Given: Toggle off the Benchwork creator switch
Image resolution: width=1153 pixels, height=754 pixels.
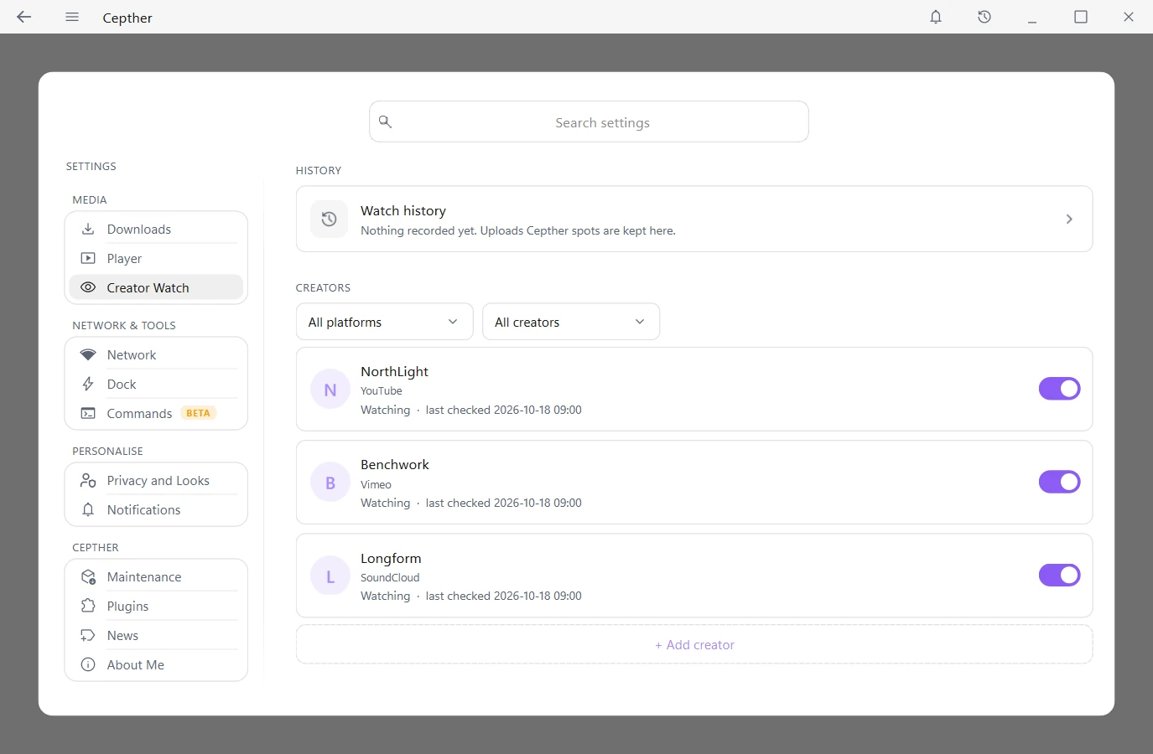Looking at the screenshot, I should tap(1060, 482).
